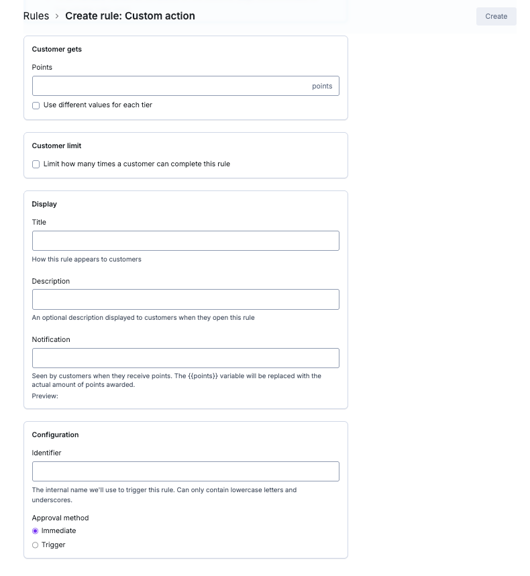Focus the Points input field

pyautogui.click(x=185, y=86)
